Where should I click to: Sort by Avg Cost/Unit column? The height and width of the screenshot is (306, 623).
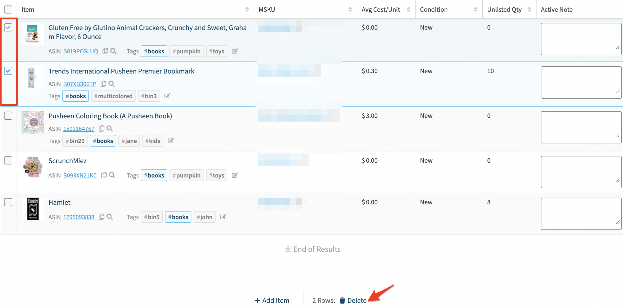408,9
